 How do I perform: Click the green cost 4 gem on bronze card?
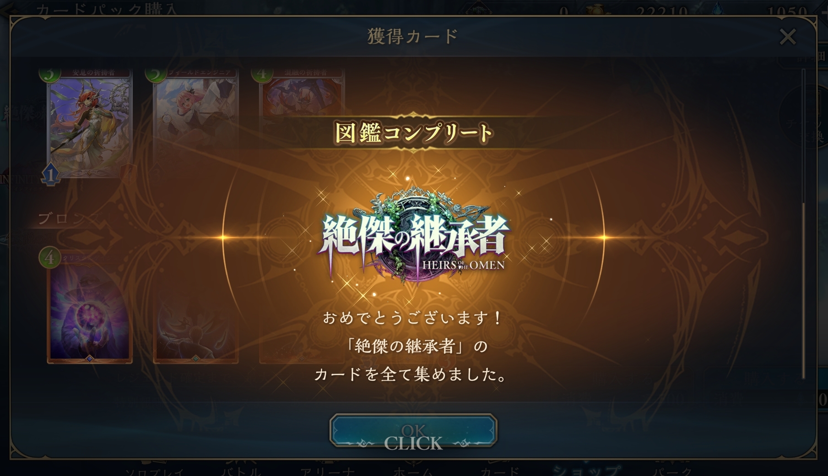(50, 258)
